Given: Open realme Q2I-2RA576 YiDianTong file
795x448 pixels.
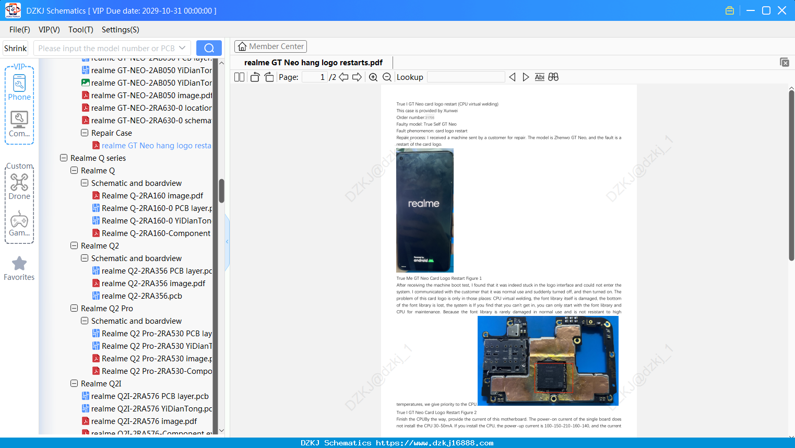Looking at the screenshot, I should [x=147, y=409].
